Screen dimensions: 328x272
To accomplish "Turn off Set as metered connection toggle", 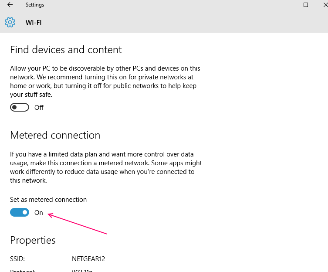I will (20, 212).
